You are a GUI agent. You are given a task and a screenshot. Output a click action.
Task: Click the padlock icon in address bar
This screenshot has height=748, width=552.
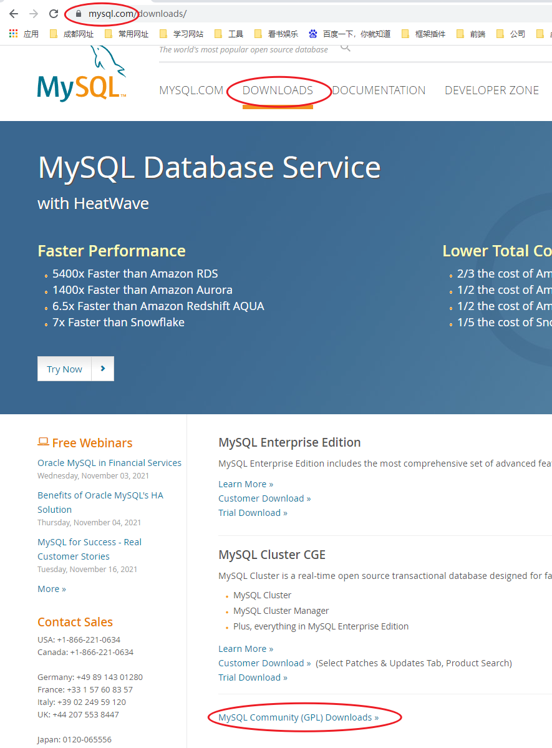(79, 14)
